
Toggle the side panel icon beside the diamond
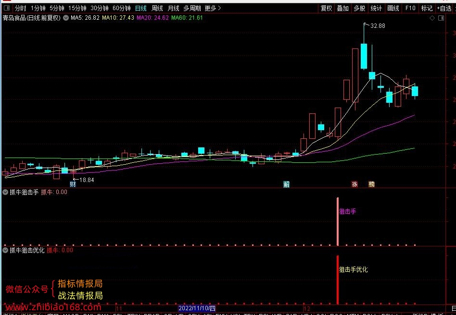pos(441,18)
